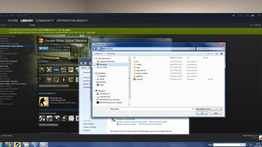Collapse the Sık Kullanılanlar tree group

coord(95,58)
